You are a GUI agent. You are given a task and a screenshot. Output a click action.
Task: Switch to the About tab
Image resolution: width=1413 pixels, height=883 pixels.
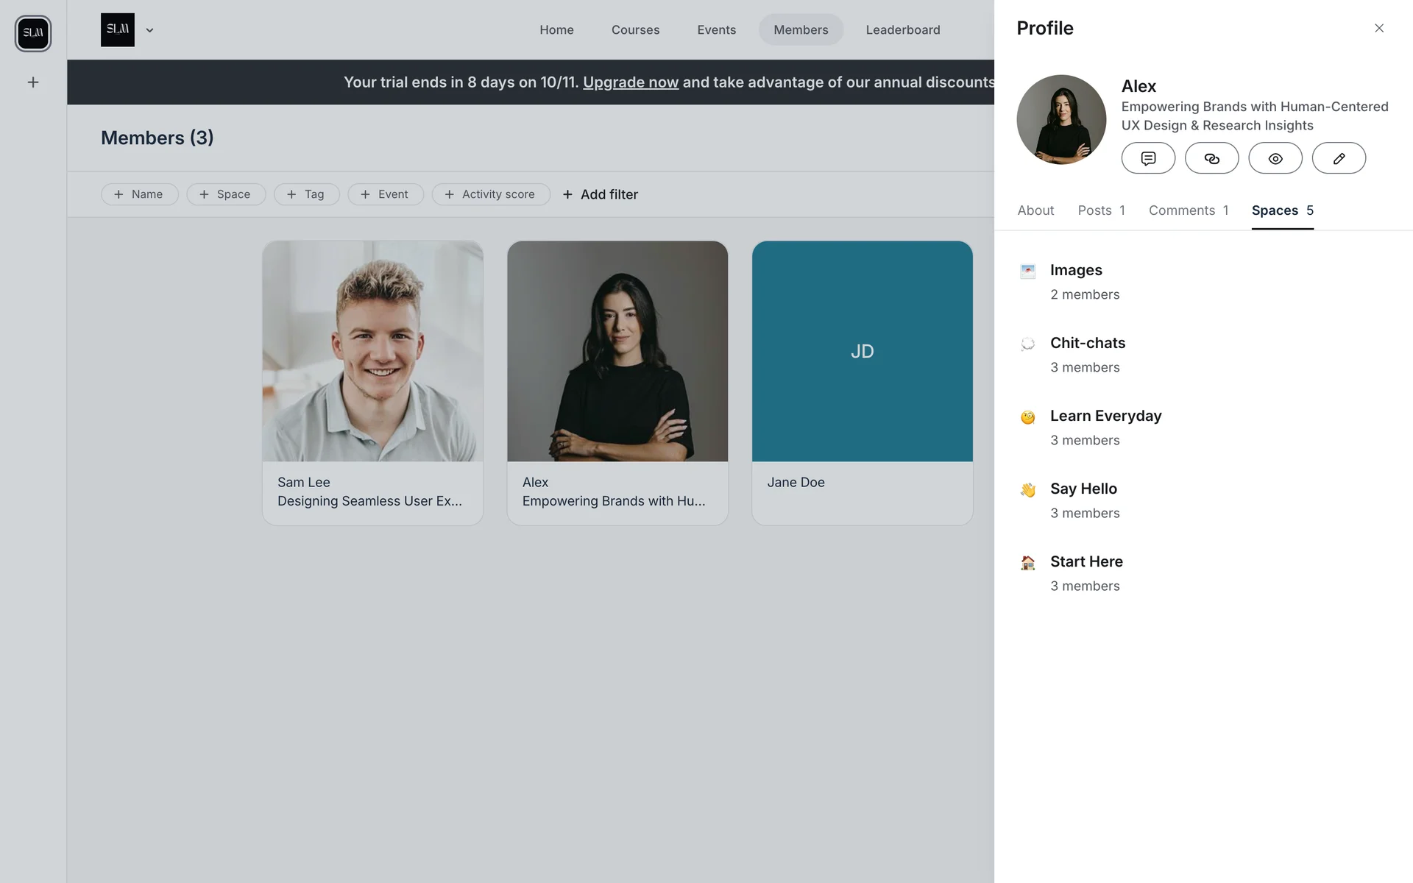point(1035,210)
